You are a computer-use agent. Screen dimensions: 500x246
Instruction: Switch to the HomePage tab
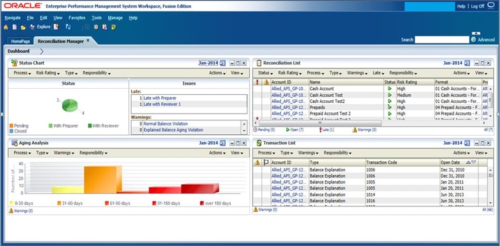tap(20, 42)
